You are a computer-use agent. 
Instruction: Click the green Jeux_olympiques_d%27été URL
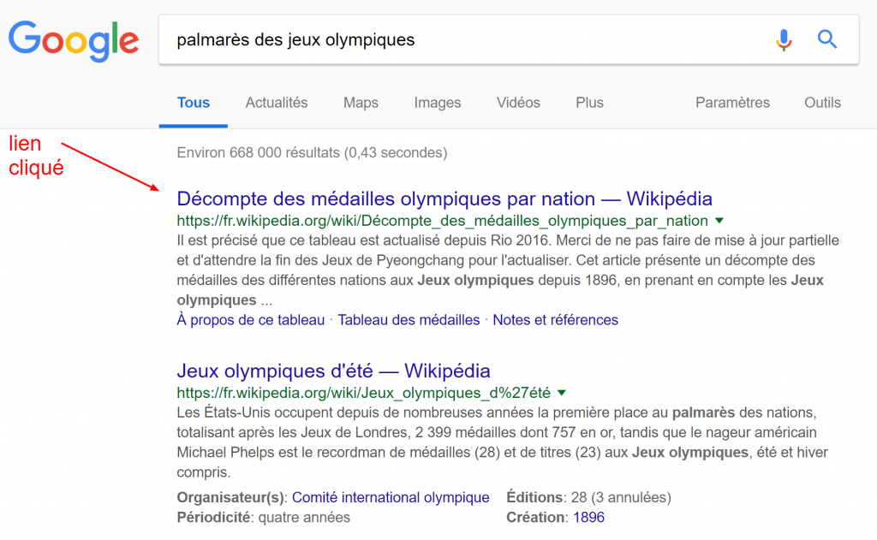click(x=363, y=393)
